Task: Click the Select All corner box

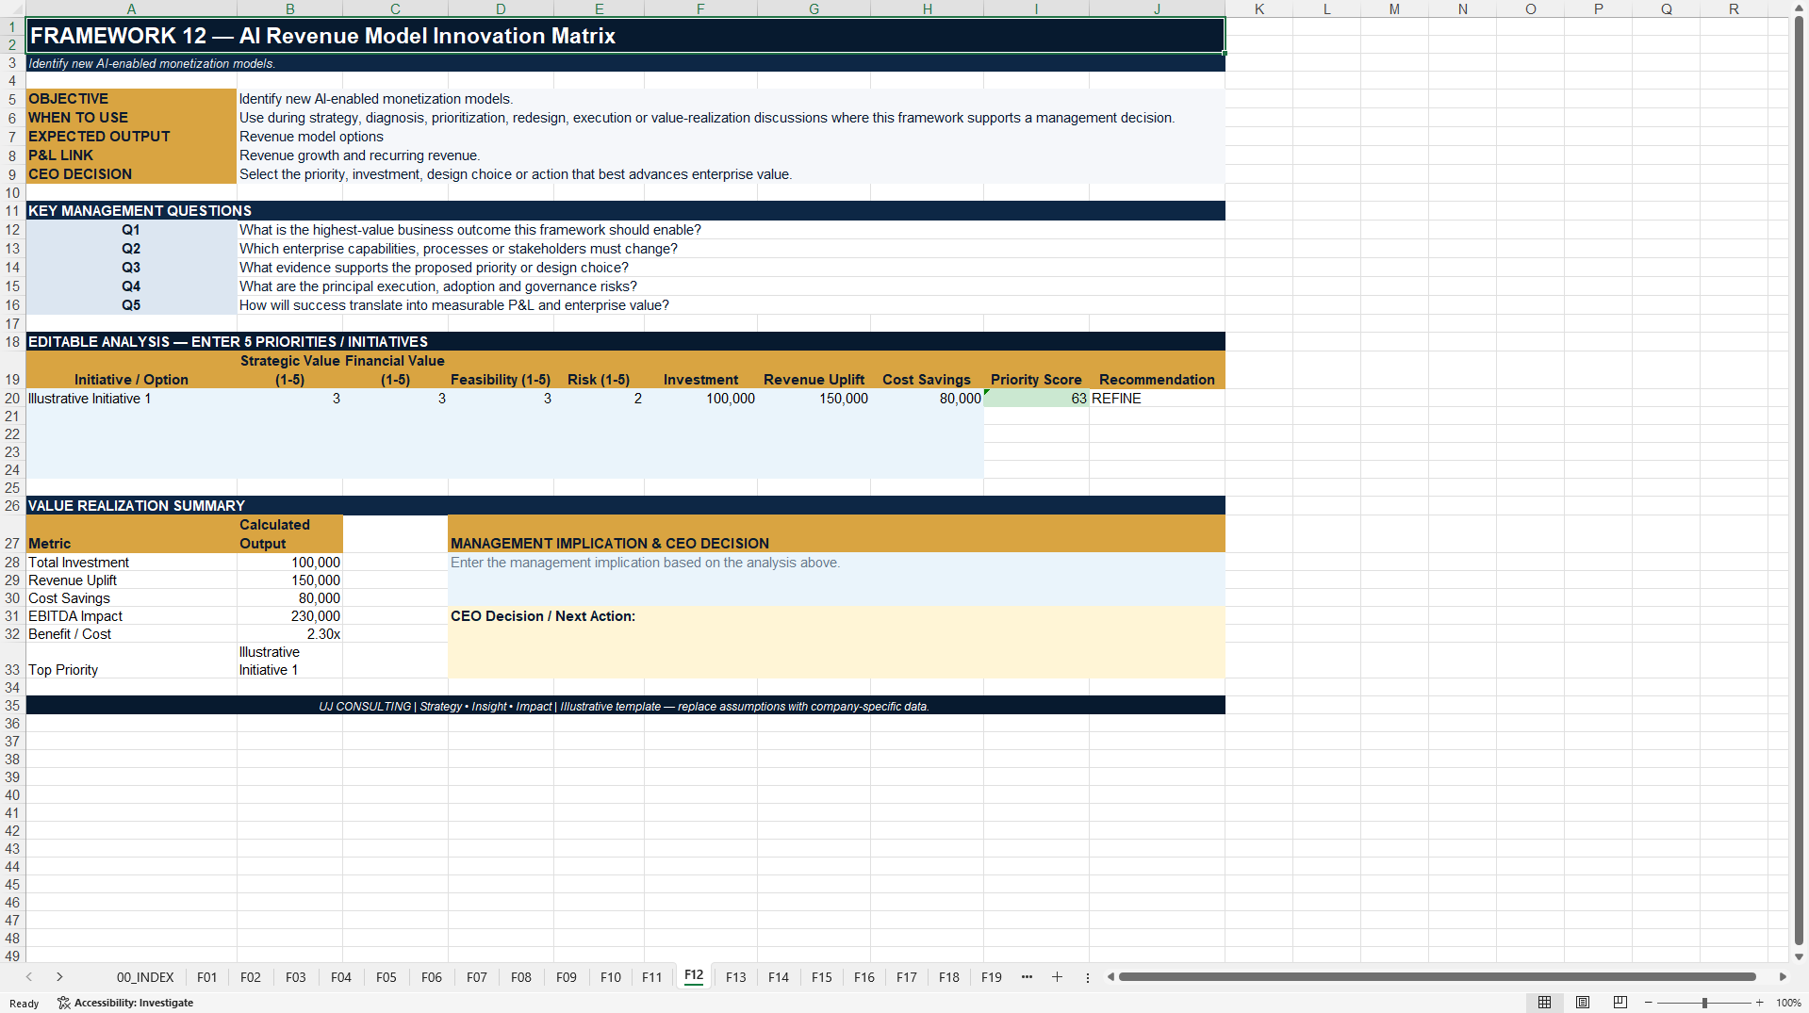Action: coord(12,8)
